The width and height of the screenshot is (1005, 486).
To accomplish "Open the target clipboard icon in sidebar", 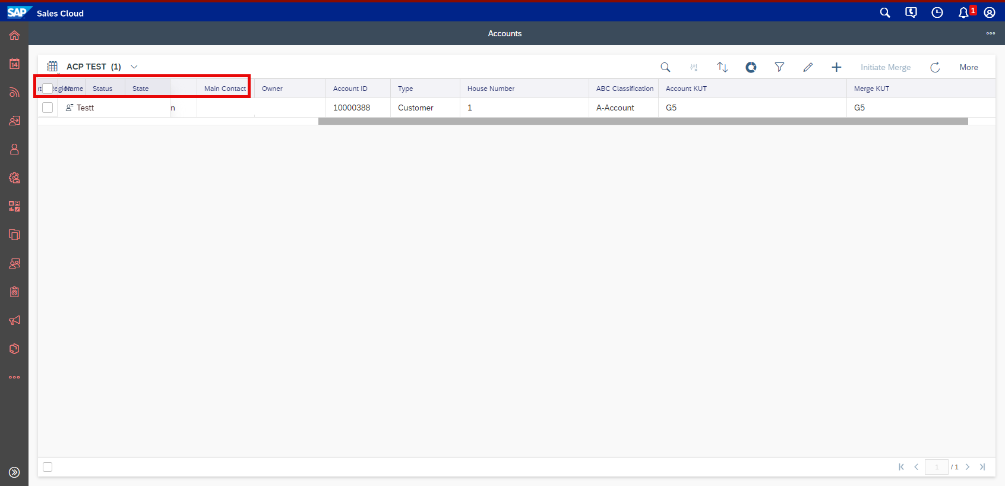I will tap(14, 292).
